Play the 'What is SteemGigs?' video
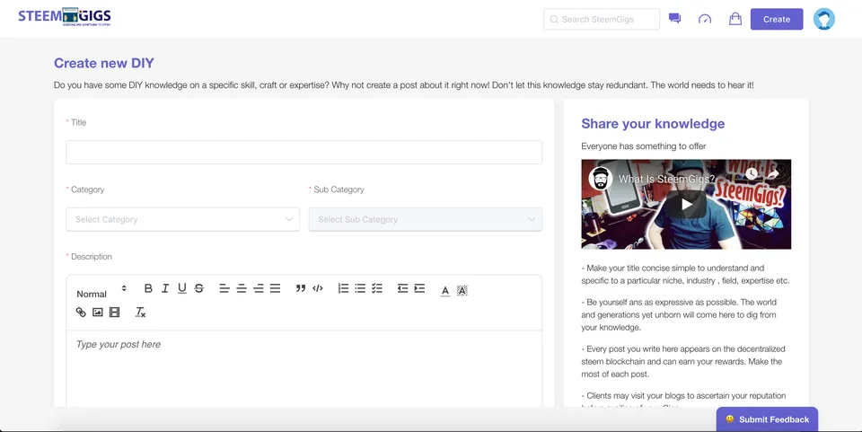This screenshot has width=862, height=432. (x=686, y=205)
